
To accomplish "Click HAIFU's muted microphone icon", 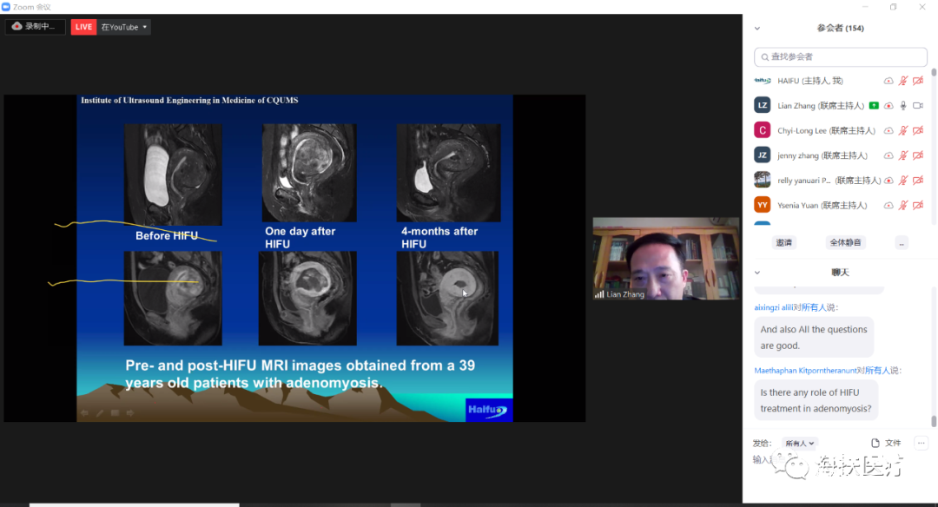I will pyautogui.click(x=903, y=81).
